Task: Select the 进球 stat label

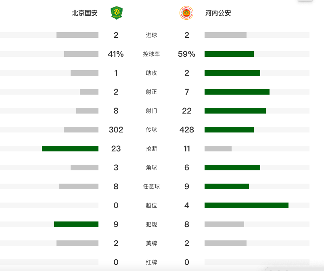Action: coord(151,35)
